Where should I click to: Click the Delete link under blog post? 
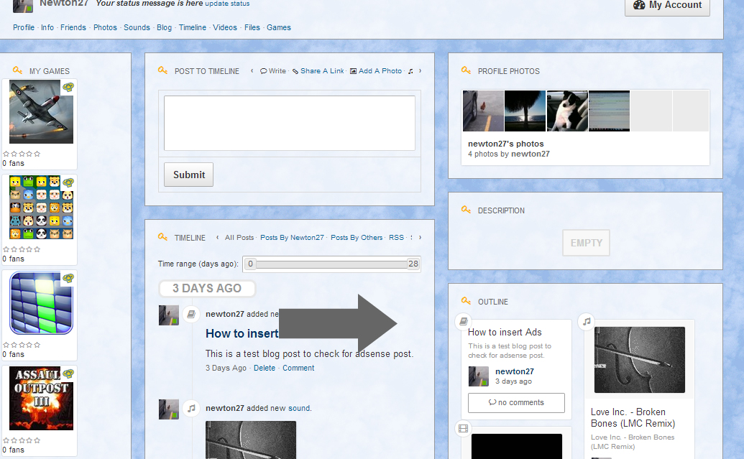265,368
